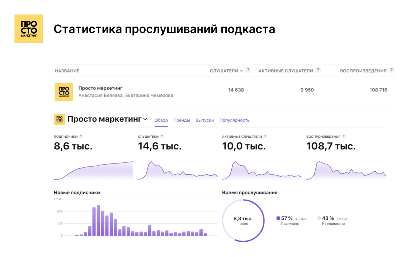Click the help icon next to СЛУШАТЕЛИ column header
The image size is (410, 257).
(x=248, y=70)
